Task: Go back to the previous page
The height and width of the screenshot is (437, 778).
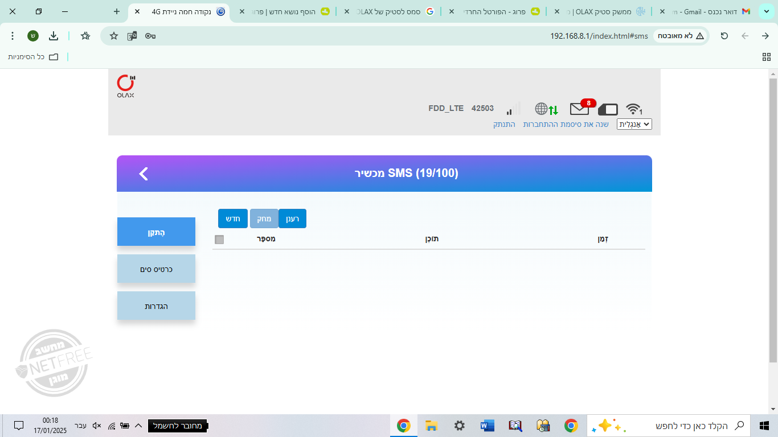Action: tap(765, 36)
